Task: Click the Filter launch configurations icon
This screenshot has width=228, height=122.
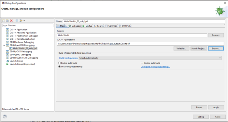Action: (21, 20)
